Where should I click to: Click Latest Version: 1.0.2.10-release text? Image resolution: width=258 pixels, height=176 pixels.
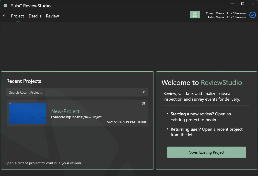(x=227, y=17)
